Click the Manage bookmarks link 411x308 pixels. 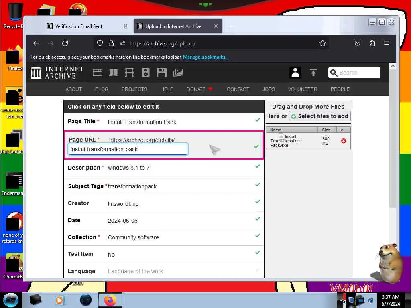click(x=206, y=57)
